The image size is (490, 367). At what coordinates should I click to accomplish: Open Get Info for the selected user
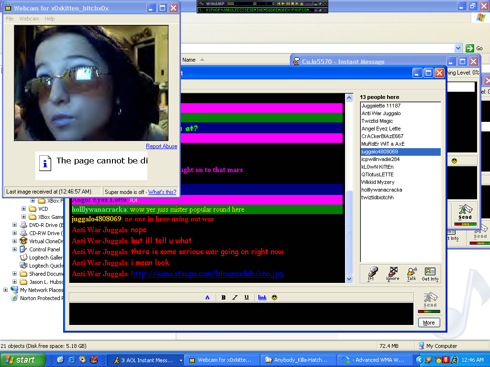(430, 273)
